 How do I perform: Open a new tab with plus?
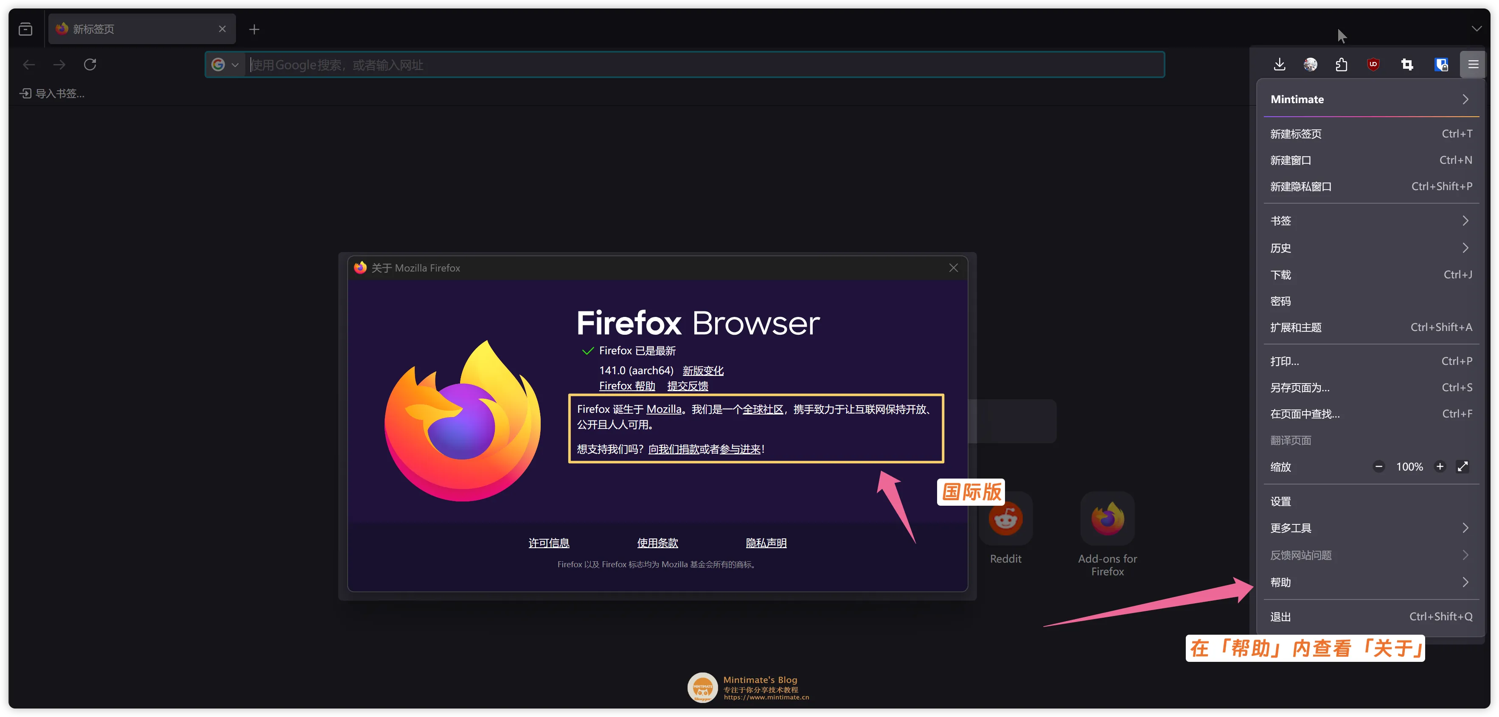tap(254, 29)
